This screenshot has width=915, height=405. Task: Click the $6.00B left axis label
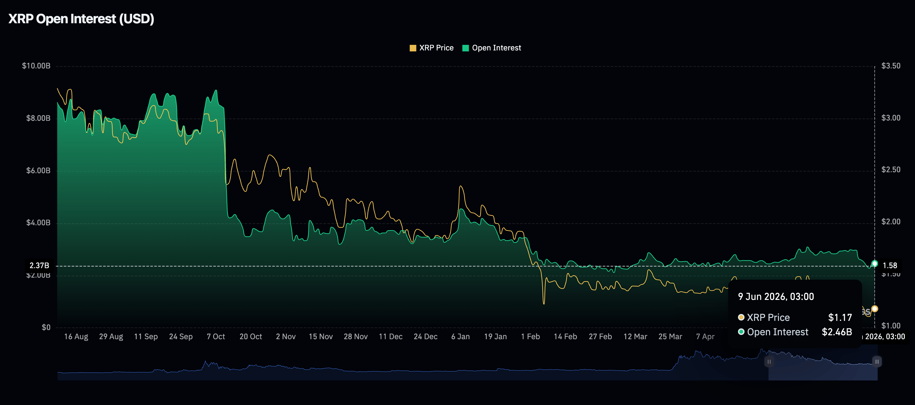38,171
